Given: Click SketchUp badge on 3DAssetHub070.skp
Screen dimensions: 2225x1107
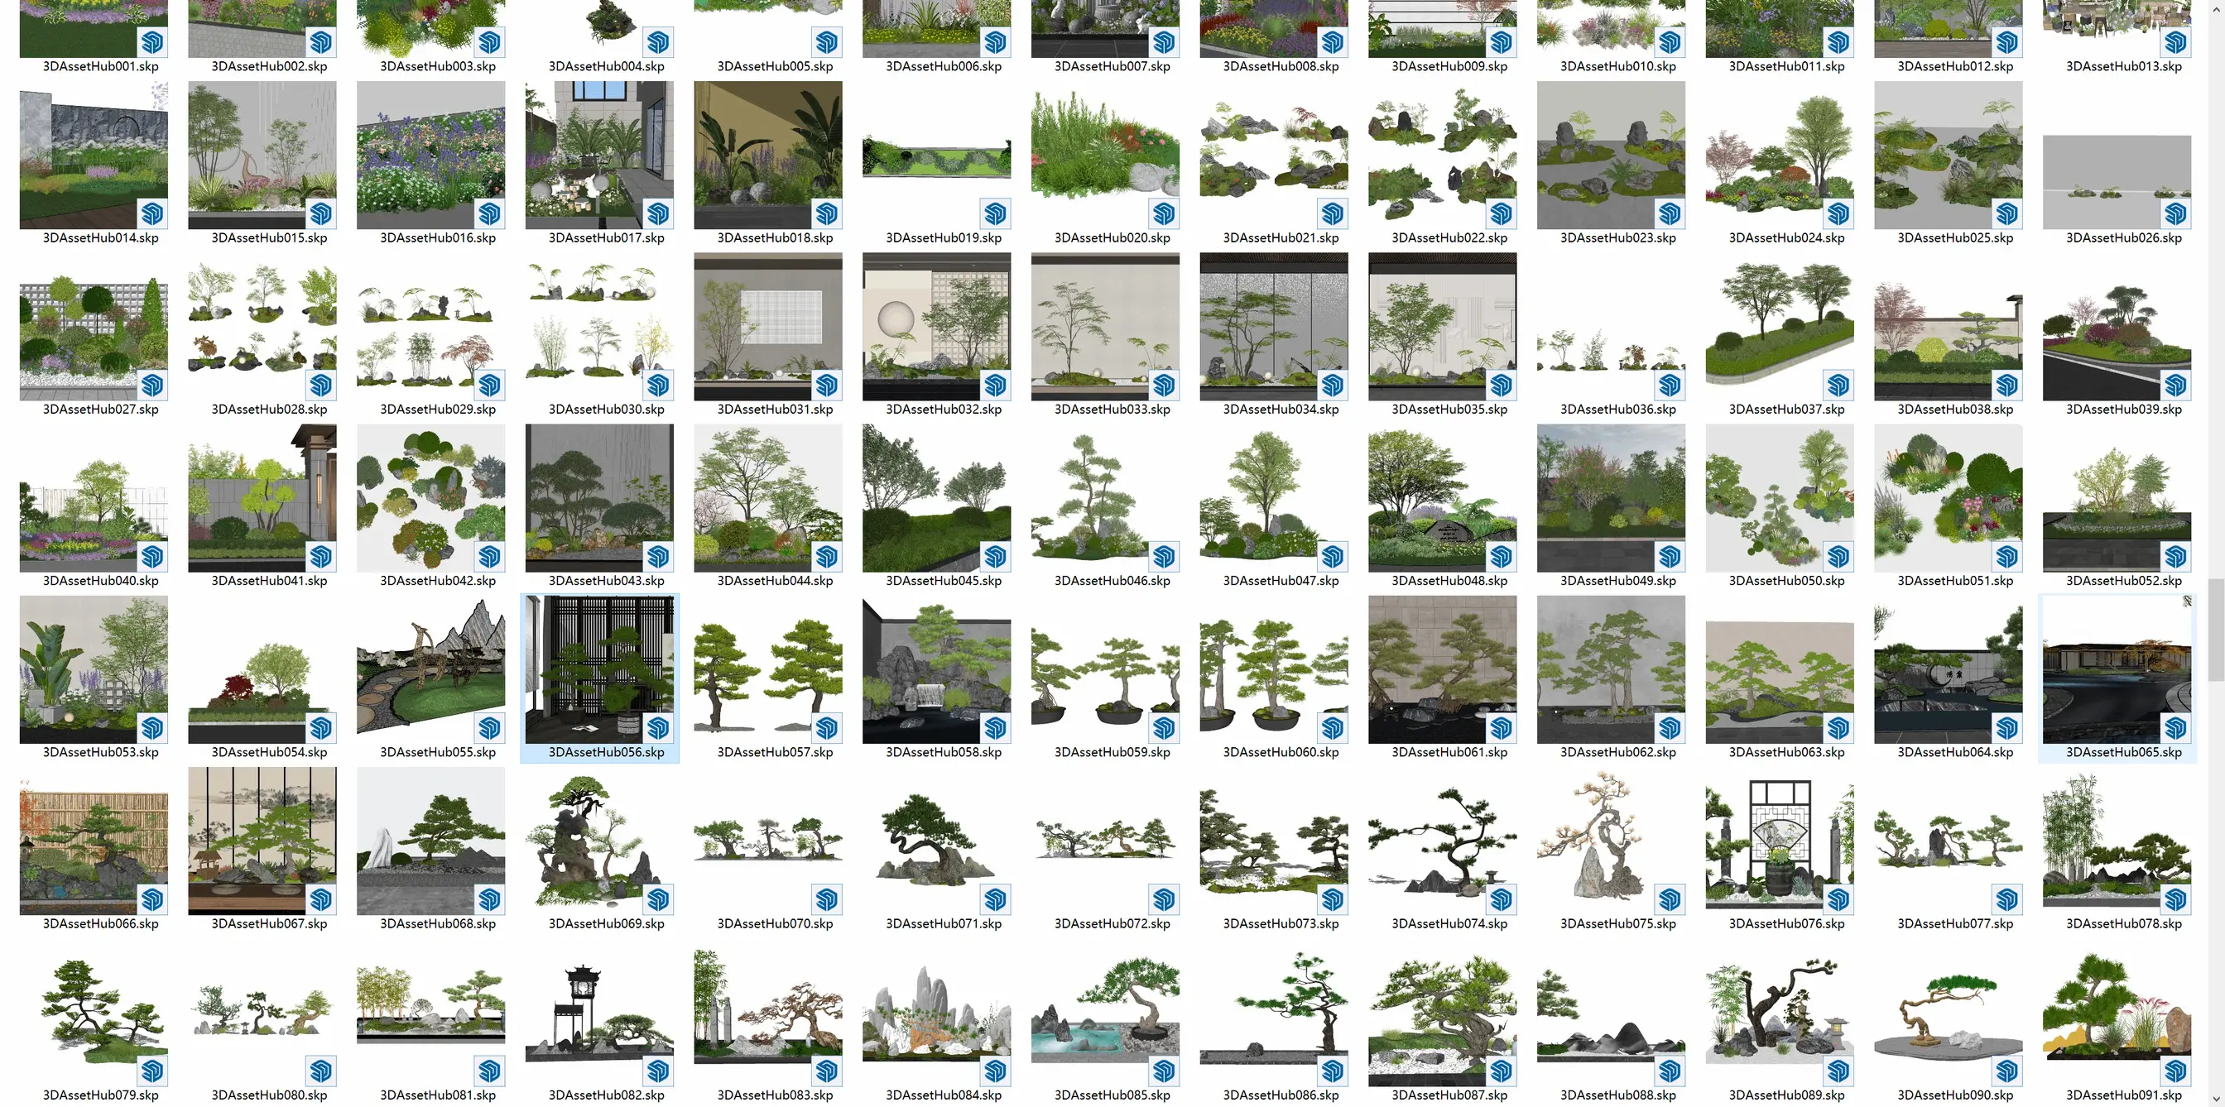Looking at the screenshot, I should 827,900.
